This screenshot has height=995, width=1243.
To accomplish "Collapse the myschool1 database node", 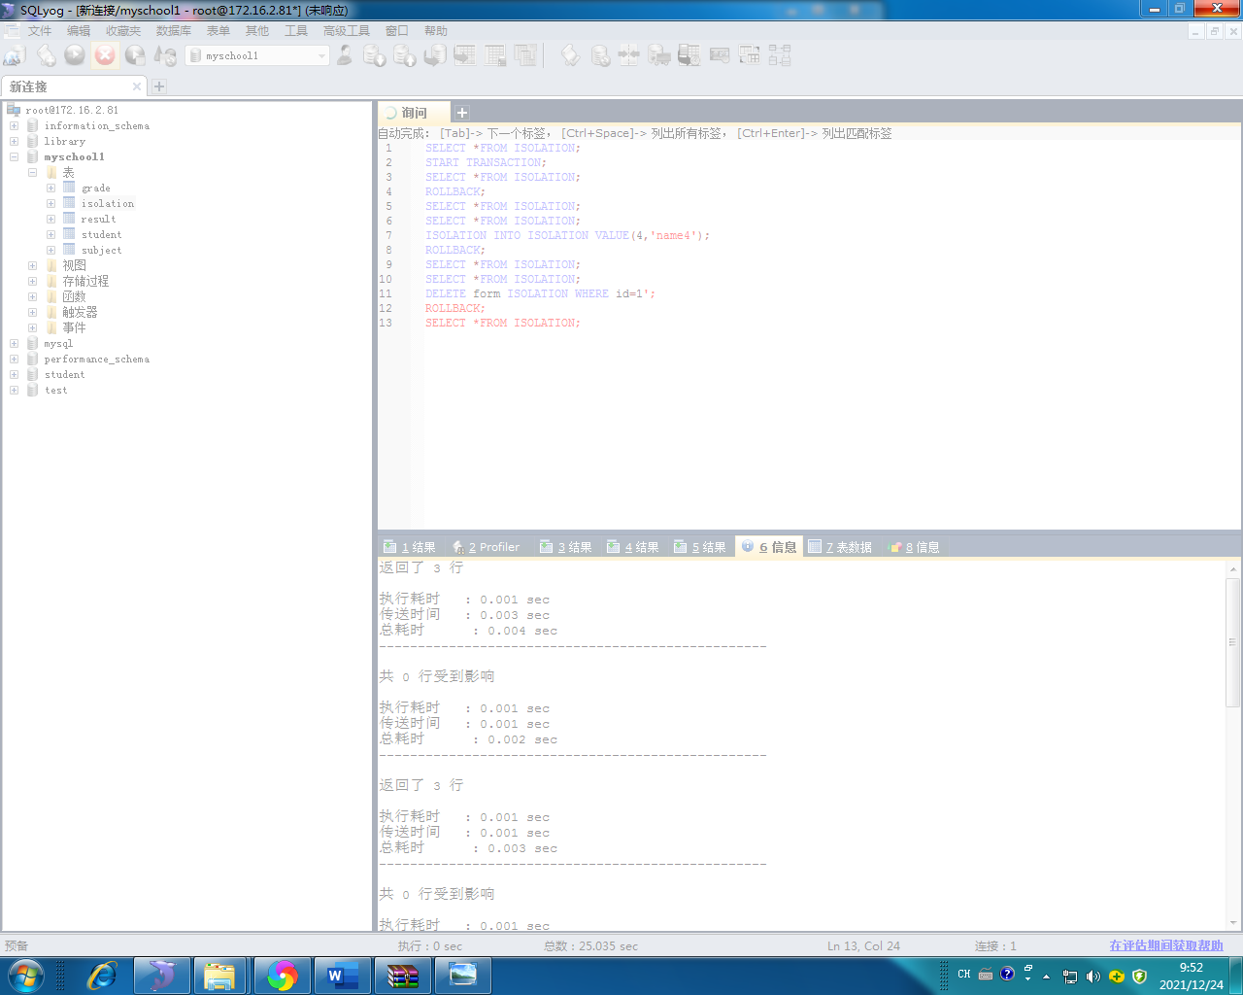I will [14, 157].
